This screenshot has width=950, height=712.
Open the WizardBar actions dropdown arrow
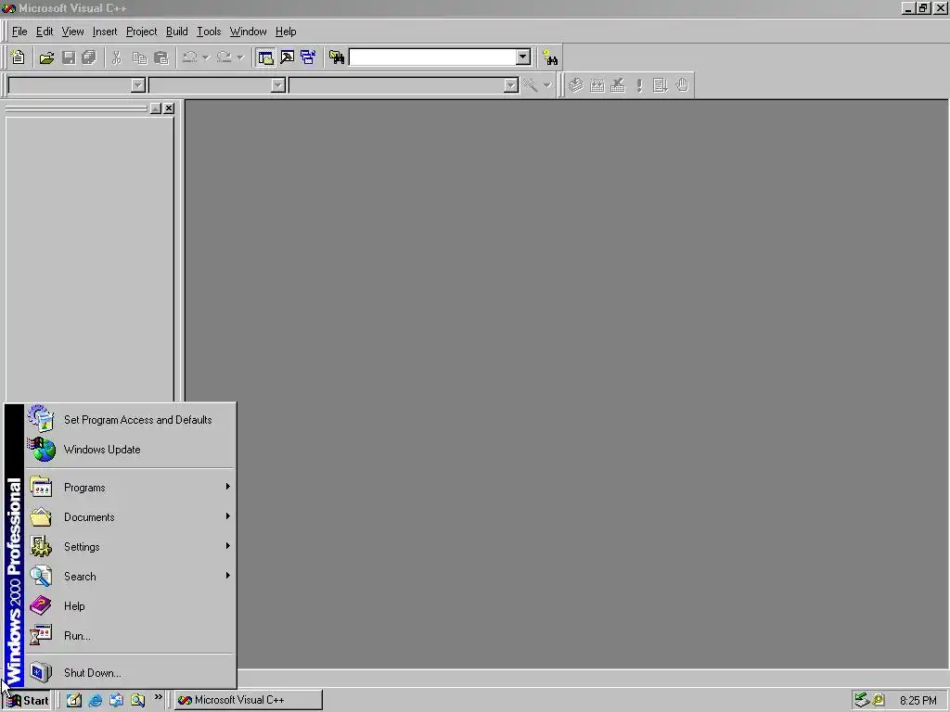[x=547, y=85]
